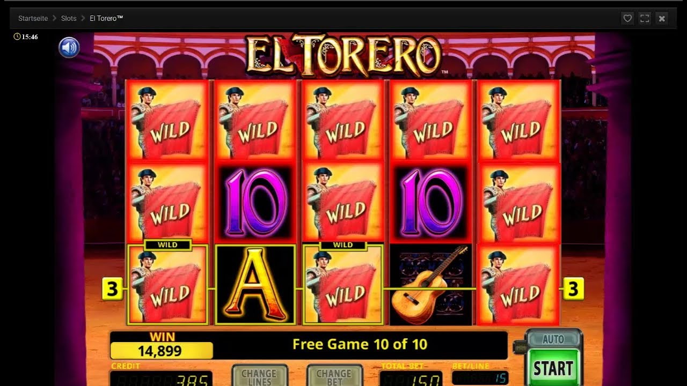Click the right yellow payline 3 marker

(x=573, y=289)
